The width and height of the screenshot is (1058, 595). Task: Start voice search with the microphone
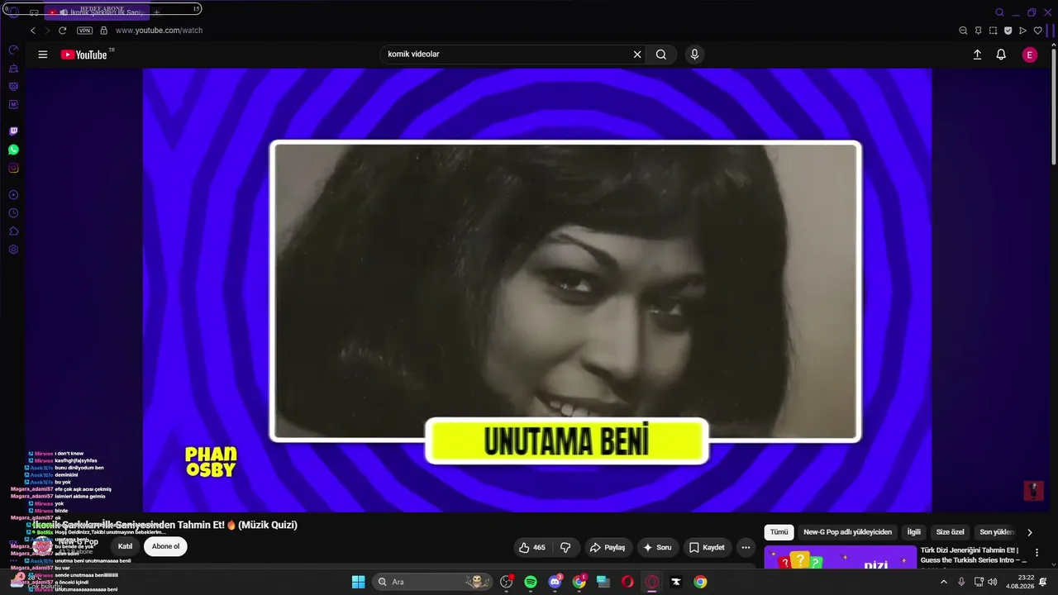[694, 55]
